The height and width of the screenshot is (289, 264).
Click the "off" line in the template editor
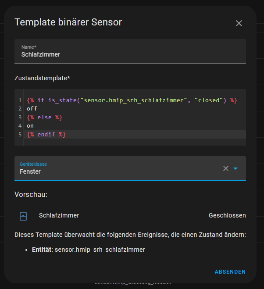pos(32,109)
